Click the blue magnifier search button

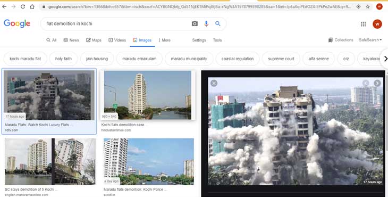coord(218,23)
